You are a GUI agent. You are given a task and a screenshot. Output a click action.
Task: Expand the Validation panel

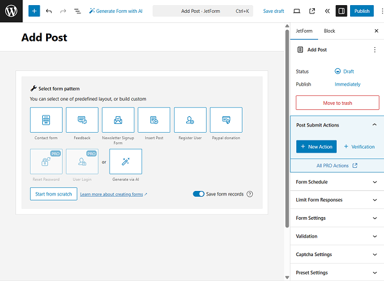(x=337, y=236)
